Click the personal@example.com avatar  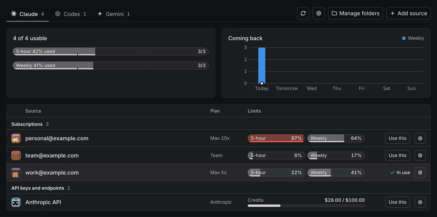(x=16, y=138)
